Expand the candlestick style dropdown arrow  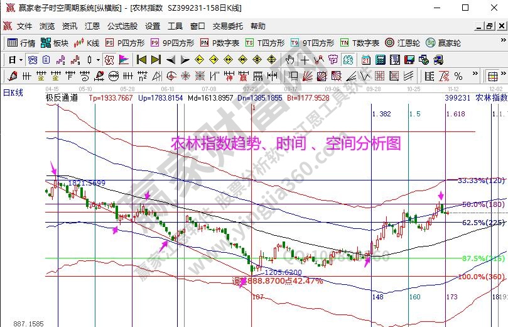pos(97,60)
